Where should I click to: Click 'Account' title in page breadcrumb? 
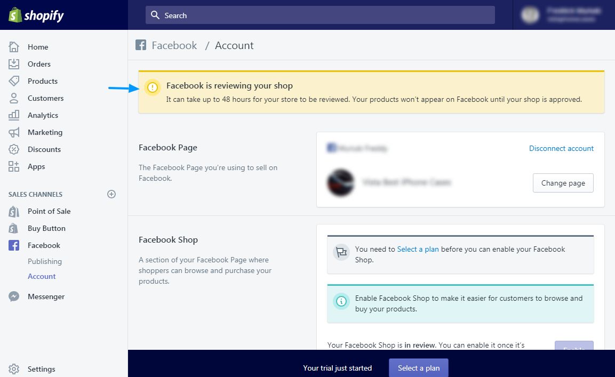pos(234,45)
